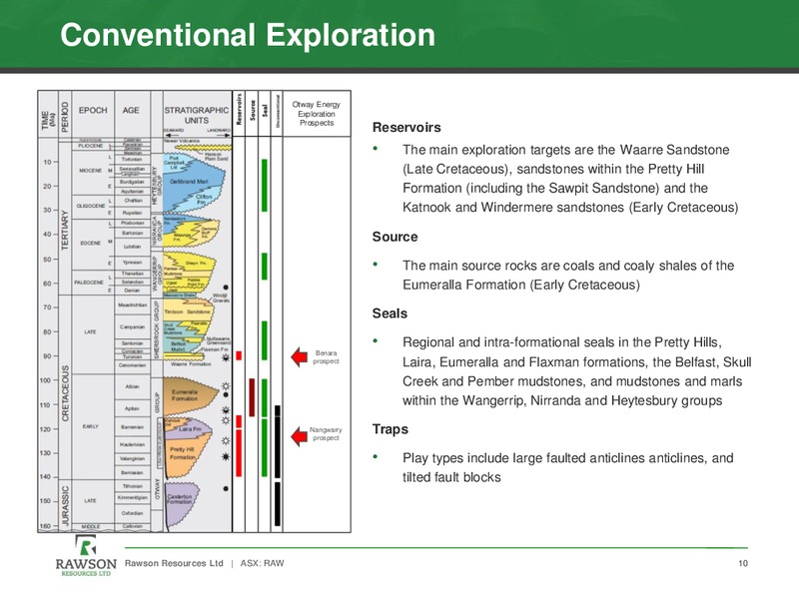Click the 'ASX: RAW' footer text

click(x=262, y=563)
